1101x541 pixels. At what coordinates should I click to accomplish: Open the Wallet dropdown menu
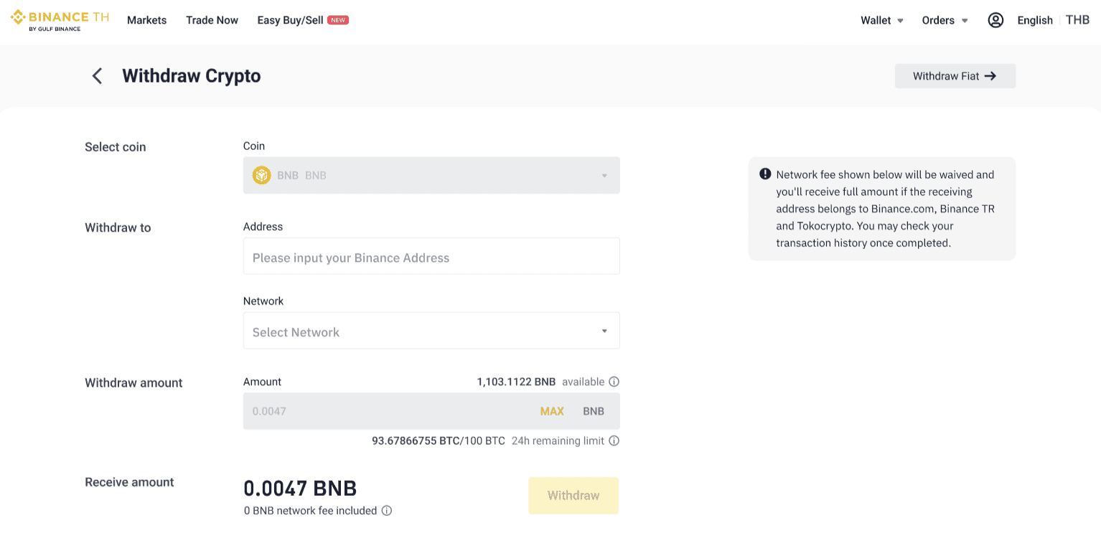(x=881, y=20)
